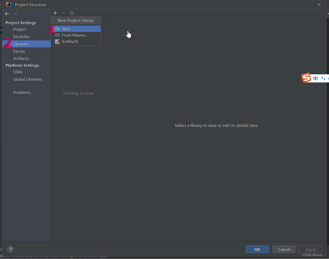The width and height of the screenshot is (329, 259).
Task: Dismiss the dialog with the Cancel button
Action: [x=284, y=249]
